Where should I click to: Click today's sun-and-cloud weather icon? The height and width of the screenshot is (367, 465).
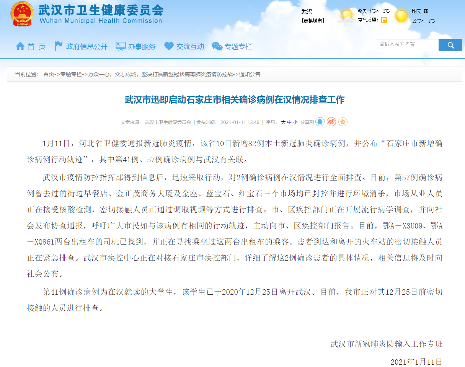point(347,16)
